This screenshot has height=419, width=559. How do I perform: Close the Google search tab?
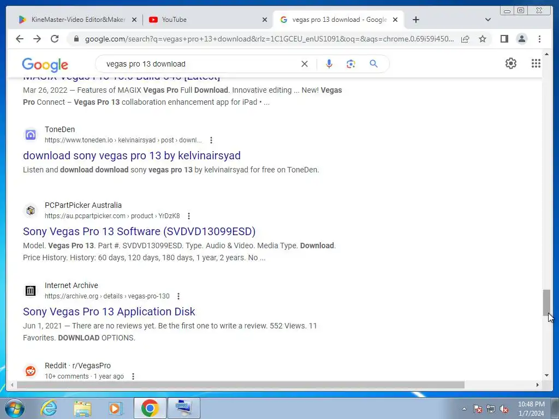click(x=395, y=20)
